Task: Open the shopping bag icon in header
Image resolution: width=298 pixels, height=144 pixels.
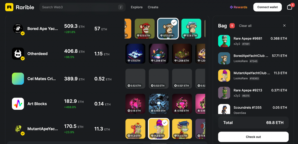Action: pos(290,7)
